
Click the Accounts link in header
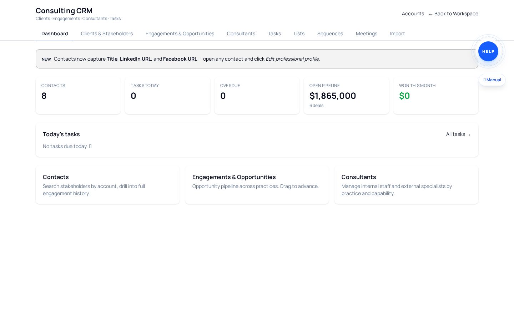(x=413, y=14)
